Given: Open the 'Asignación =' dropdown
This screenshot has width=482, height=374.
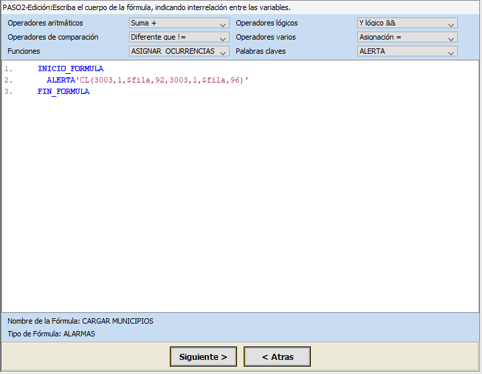Looking at the screenshot, I should 407,38.
